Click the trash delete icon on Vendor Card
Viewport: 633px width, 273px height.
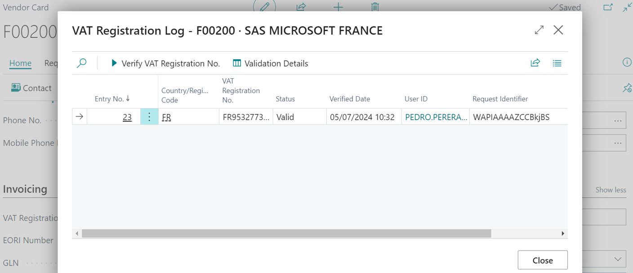point(375,7)
